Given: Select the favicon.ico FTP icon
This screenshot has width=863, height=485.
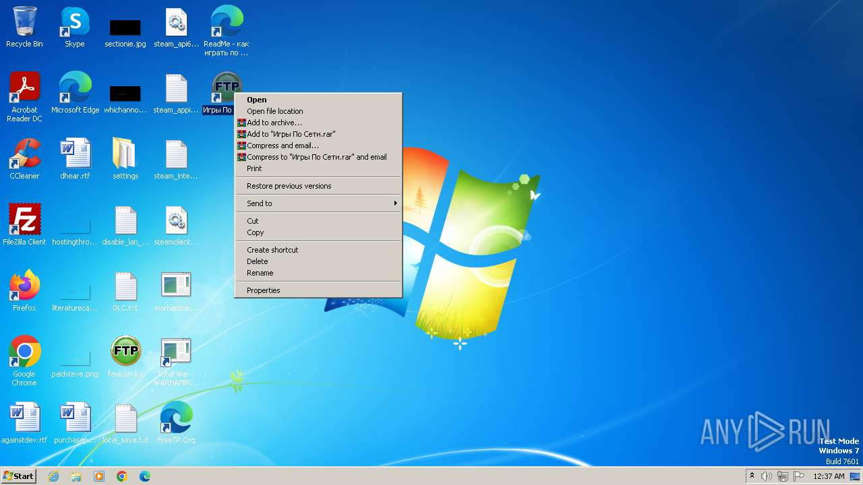Looking at the screenshot, I should 125,357.
